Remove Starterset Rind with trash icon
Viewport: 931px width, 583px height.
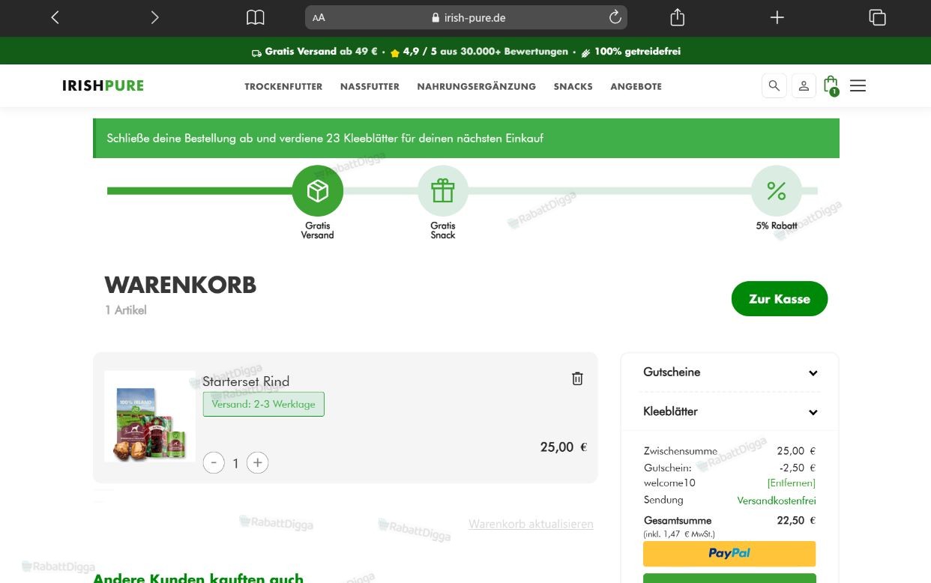(577, 378)
